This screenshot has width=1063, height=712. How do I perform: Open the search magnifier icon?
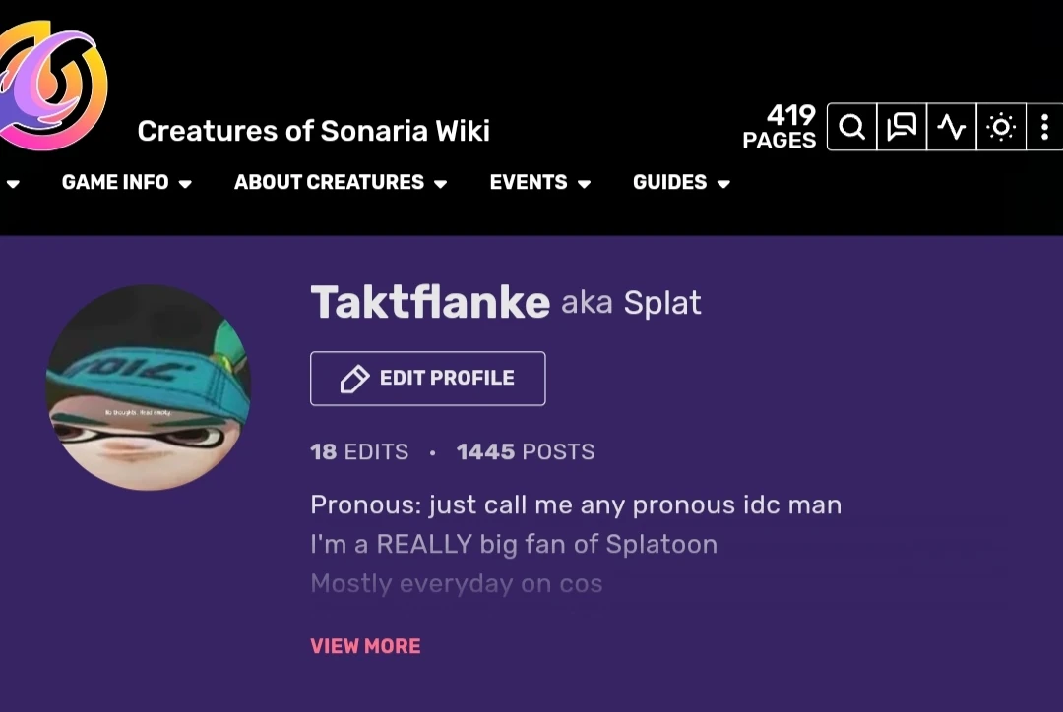coord(852,128)
